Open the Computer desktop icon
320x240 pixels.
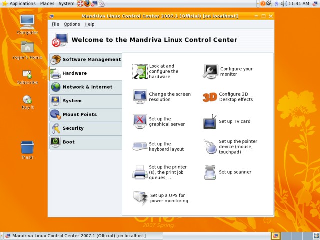[x=27, y=25]
